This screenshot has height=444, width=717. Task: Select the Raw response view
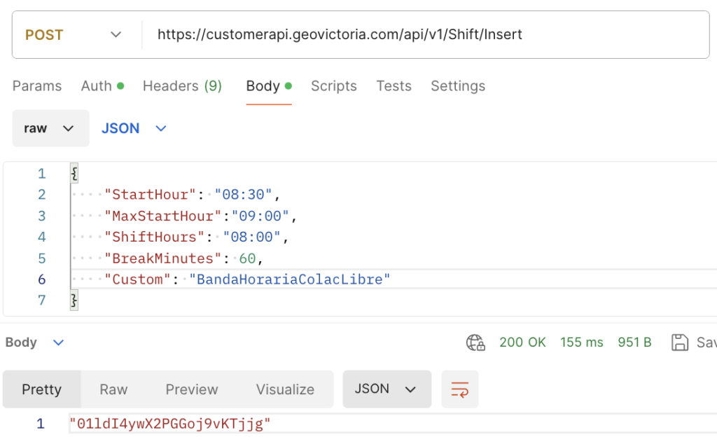113,389
